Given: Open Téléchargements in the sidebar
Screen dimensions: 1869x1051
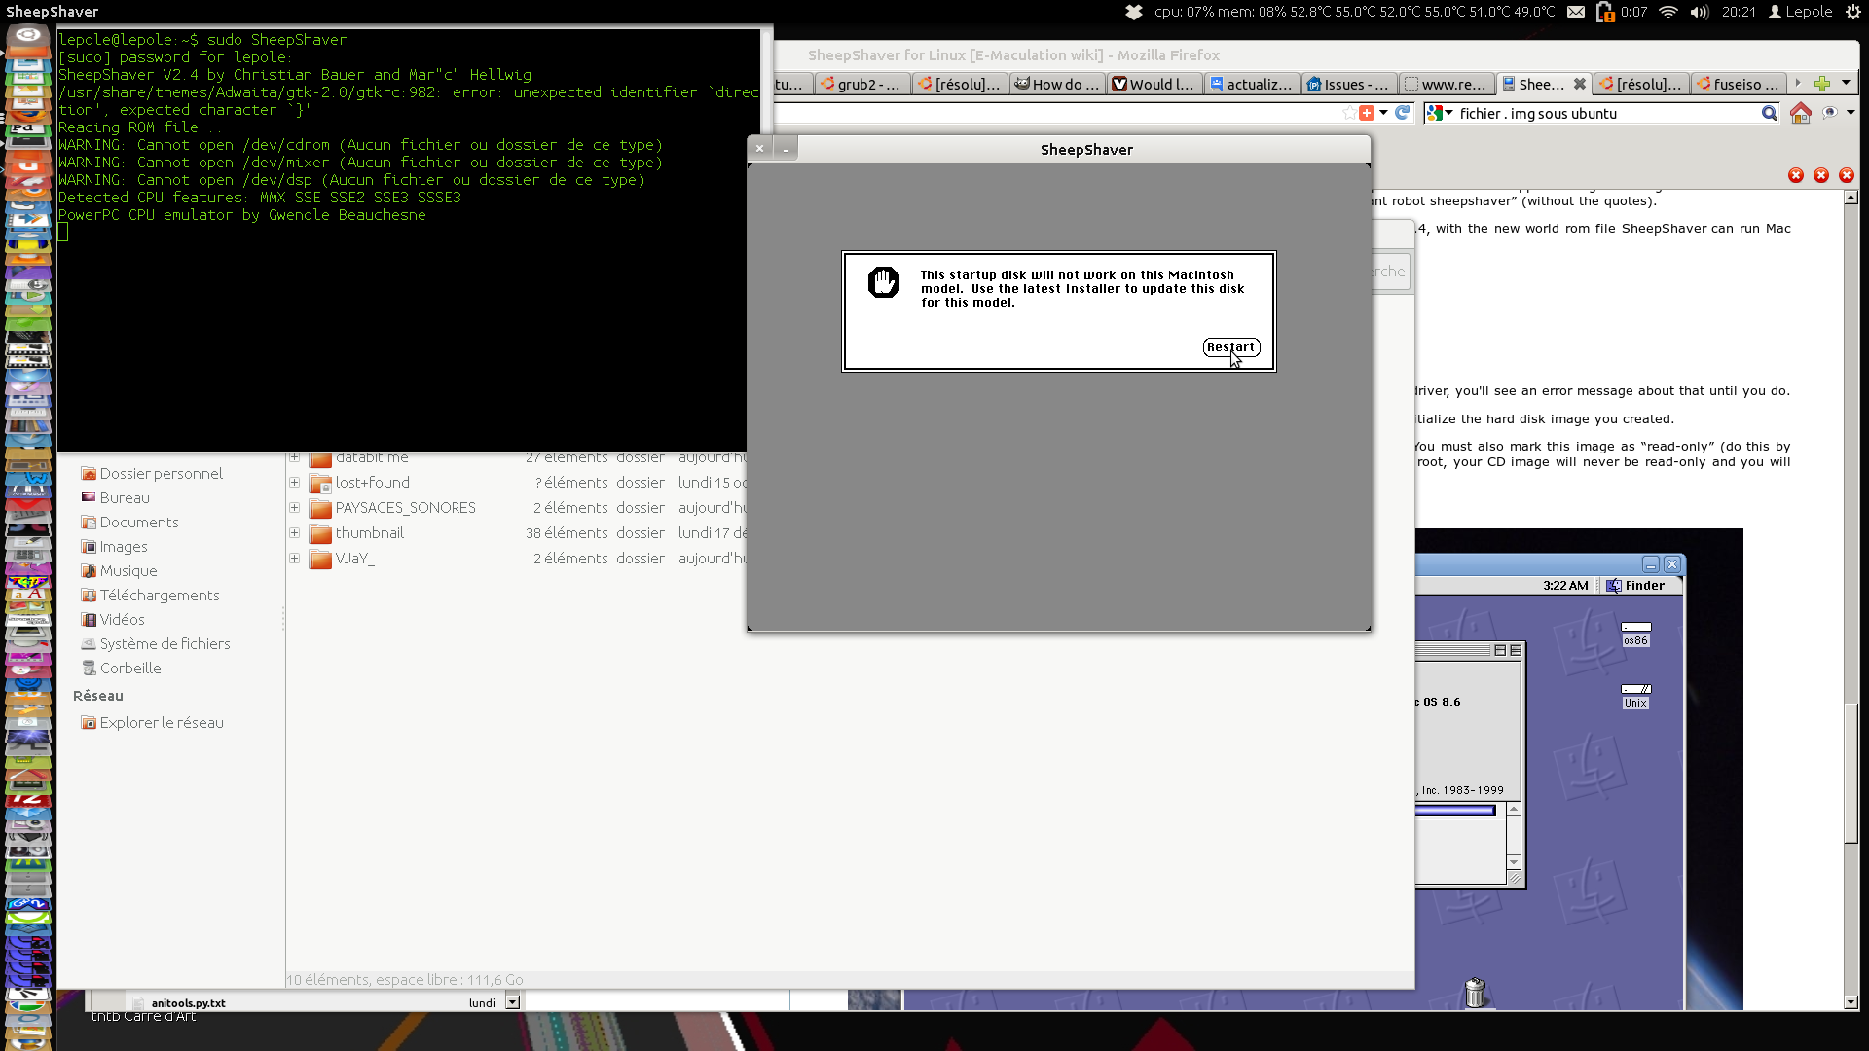Looking at the screenshot, I should tap(159, 595).
